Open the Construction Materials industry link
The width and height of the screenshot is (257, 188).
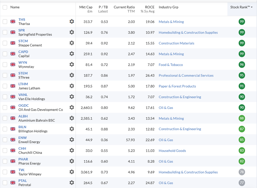tap(176, 43)
